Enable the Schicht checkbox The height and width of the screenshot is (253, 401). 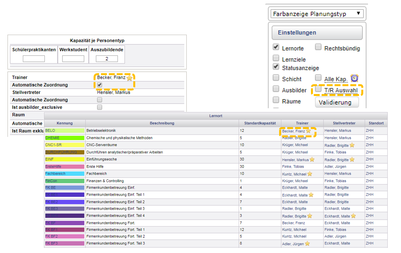[276, 78]
